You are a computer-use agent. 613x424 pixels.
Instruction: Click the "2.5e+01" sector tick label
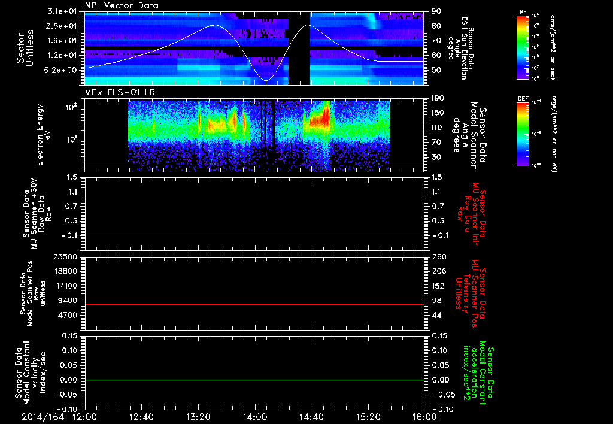click(62, 26)
